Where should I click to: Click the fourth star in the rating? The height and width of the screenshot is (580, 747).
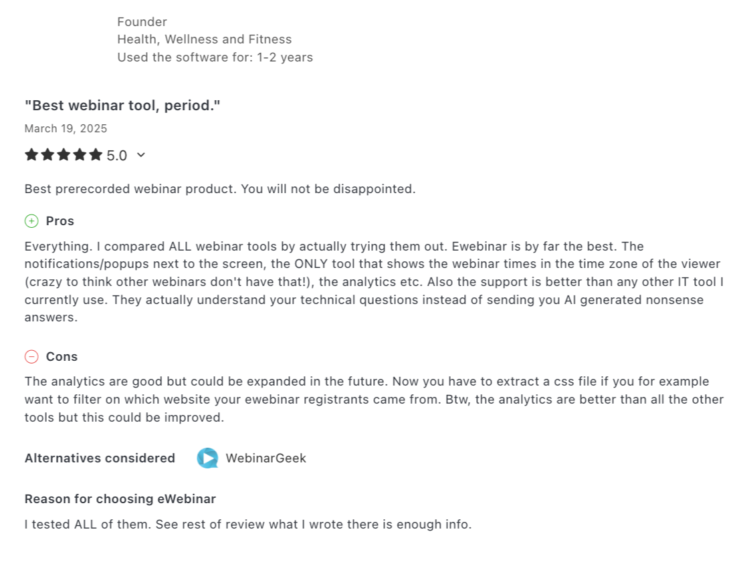tap(80, 155)
